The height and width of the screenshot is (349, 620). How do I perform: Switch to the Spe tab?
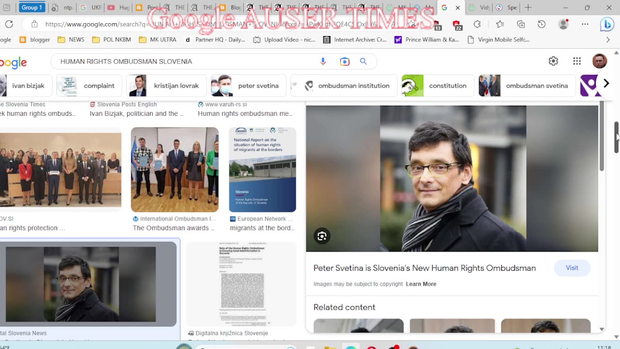(506, 8)
